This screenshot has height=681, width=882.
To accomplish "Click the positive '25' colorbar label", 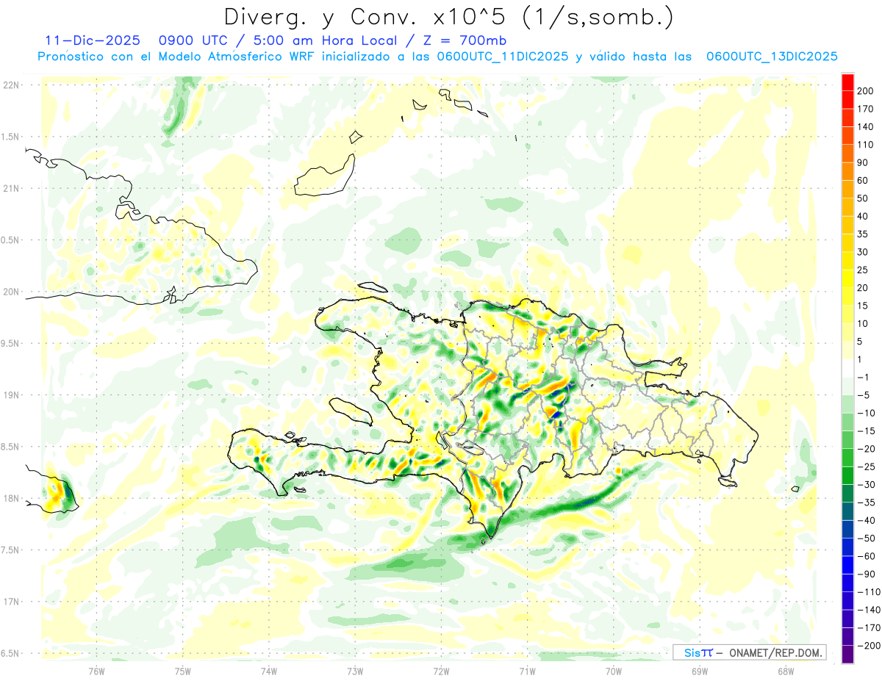I will (863, 270).
